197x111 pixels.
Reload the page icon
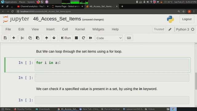pos(12,11)
